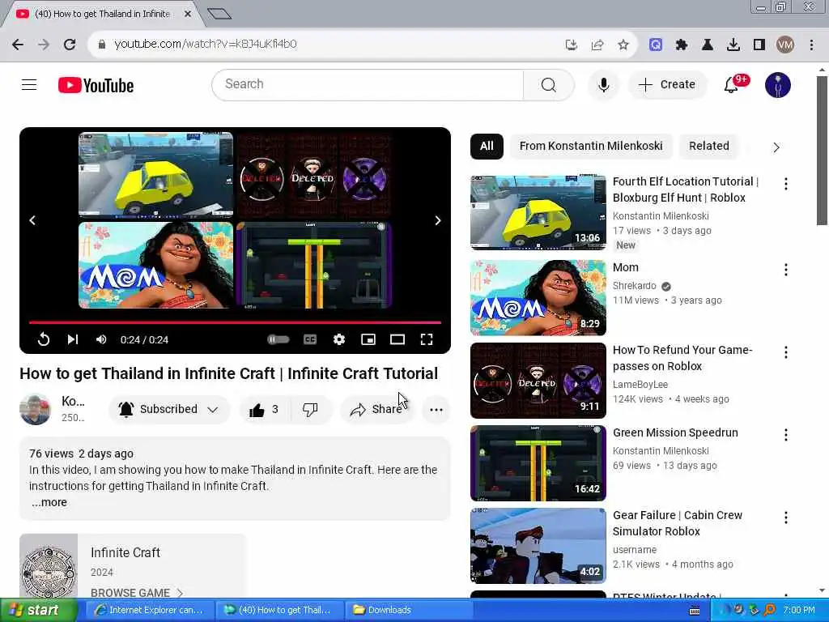Image resolution: width=829 pixels, height=622 pixels.
Task: Open Mom endscreen suggestion in player
Action: [155, 265]
